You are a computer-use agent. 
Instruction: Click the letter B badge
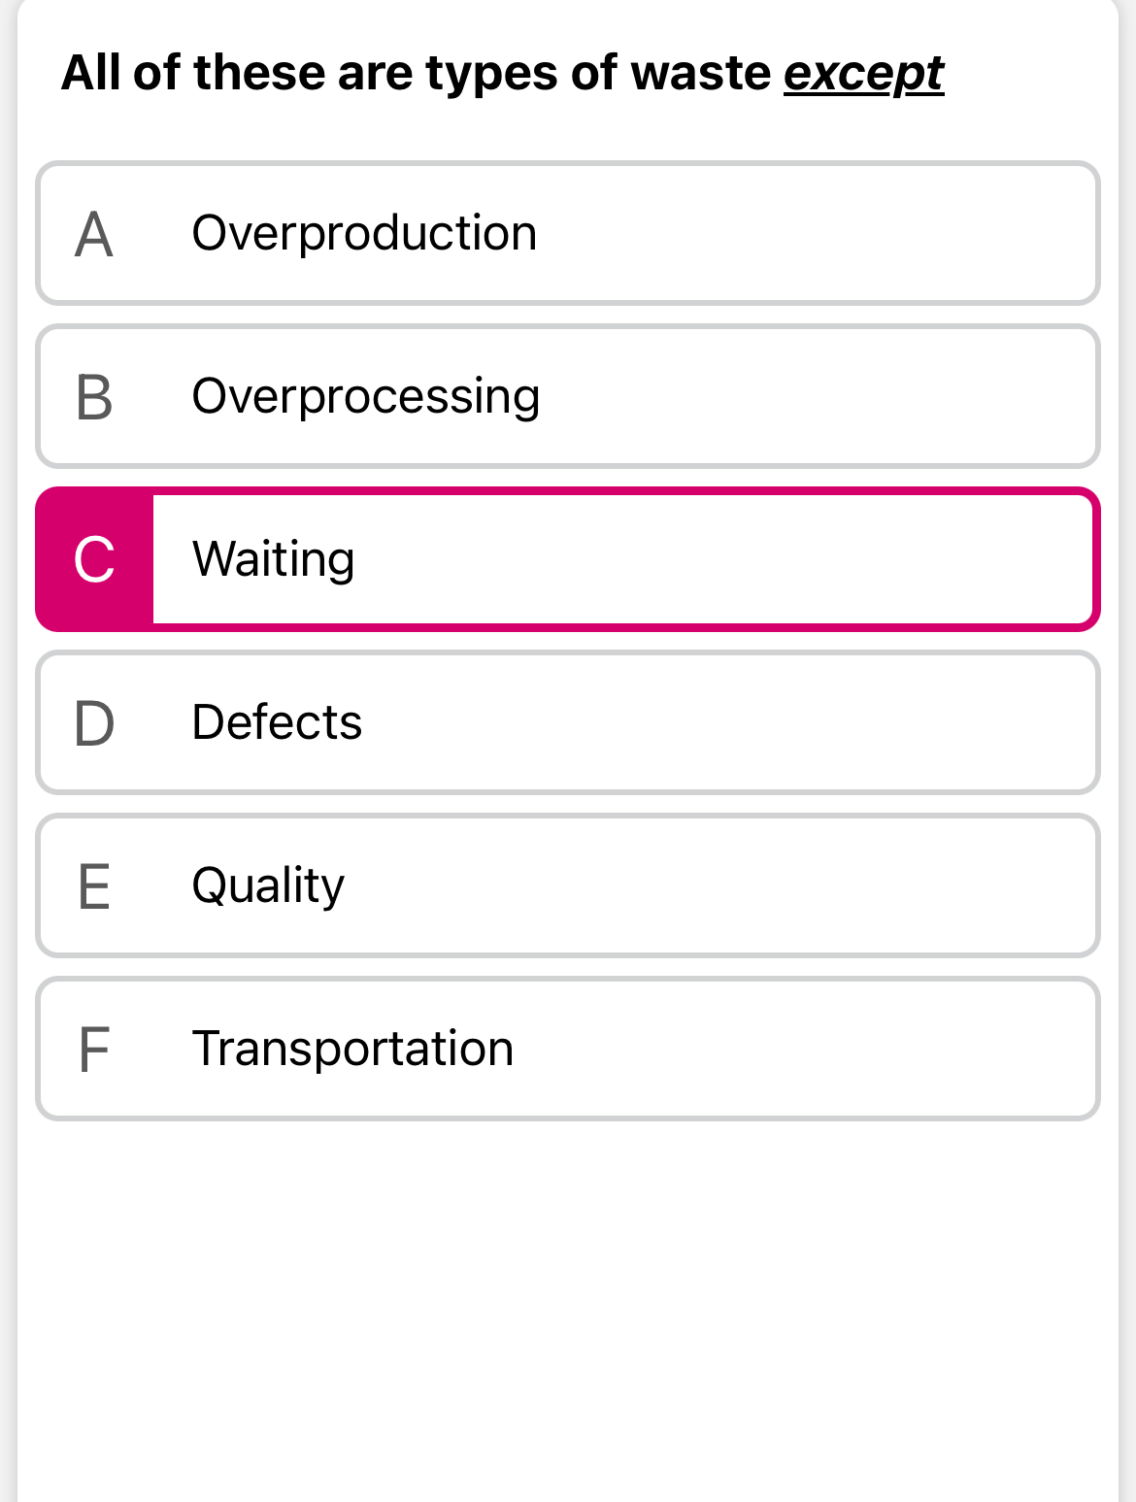[x=94, y=397]
